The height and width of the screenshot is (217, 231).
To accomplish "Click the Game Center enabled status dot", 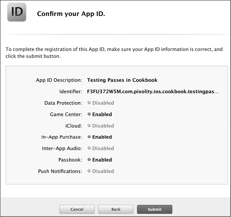I will coord(89,114).
